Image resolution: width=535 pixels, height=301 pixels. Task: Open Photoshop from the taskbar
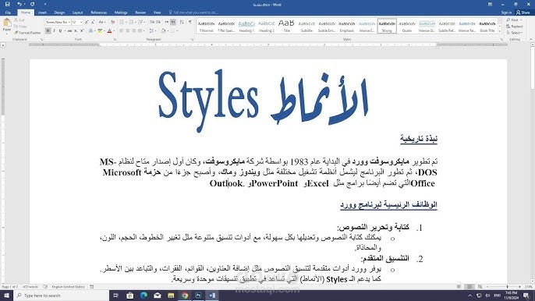coord(198,296)
